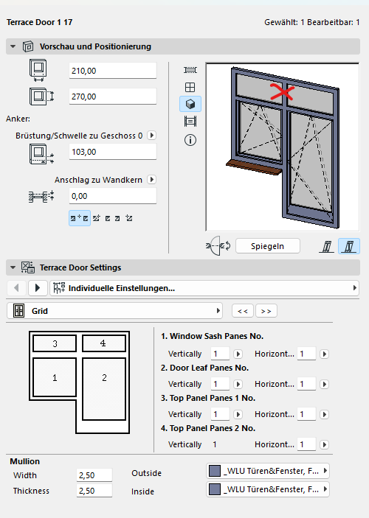Open the info preview icon
The height and width of the screenshot is (518, 369).
pyautogui.click(x=190, y=140)
